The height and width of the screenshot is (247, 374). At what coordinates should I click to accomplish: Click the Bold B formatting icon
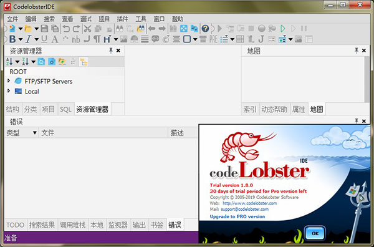pyautogui.click(x=12, y=39)
